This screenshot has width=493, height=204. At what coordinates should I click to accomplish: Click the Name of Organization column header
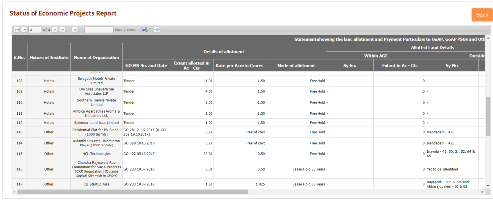(x=97, y=58)
